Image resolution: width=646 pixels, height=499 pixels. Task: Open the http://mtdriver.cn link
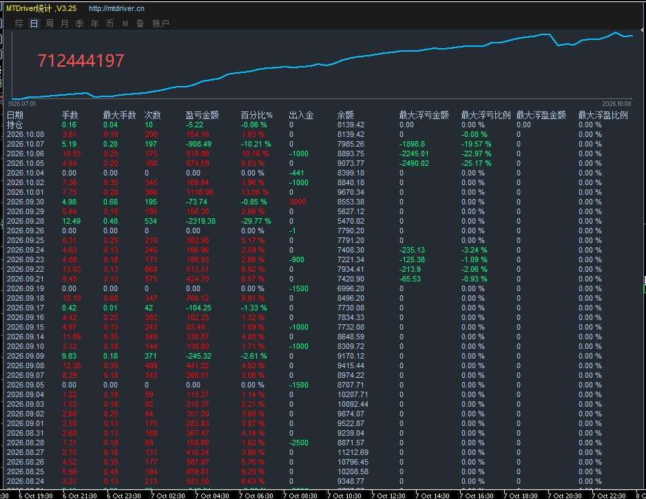tap(116, 8)
